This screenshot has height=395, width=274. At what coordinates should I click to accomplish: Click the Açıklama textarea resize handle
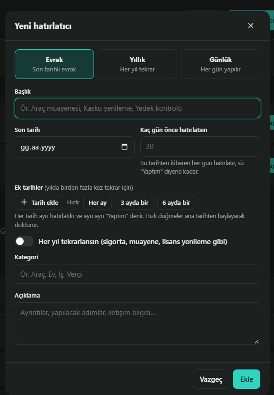click(x=257, y=342)
